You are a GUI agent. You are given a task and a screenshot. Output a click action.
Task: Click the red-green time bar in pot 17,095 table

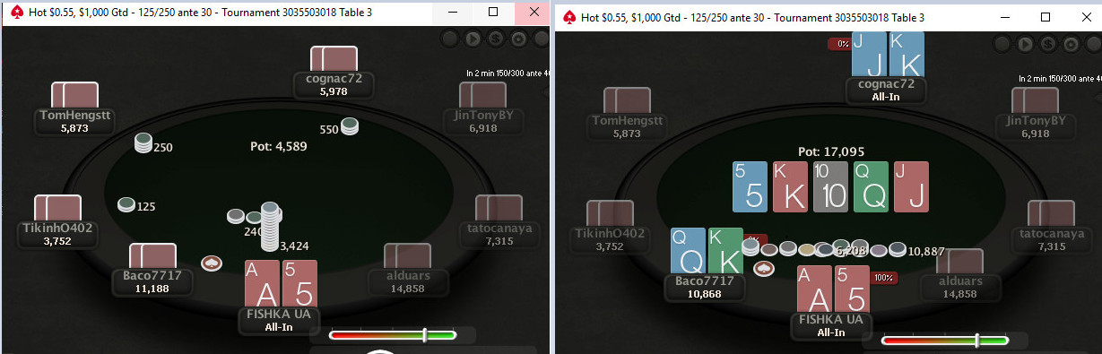(x=945, y=341)
